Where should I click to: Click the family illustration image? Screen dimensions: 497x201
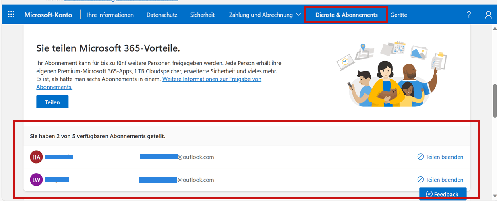[x=392, y=74]
